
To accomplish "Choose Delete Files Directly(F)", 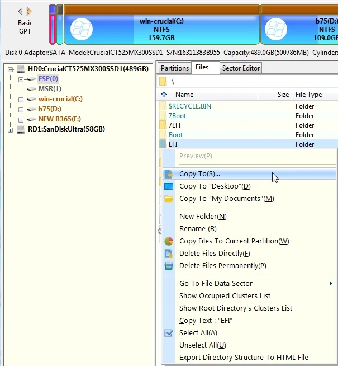I will (x=249, y=254).
